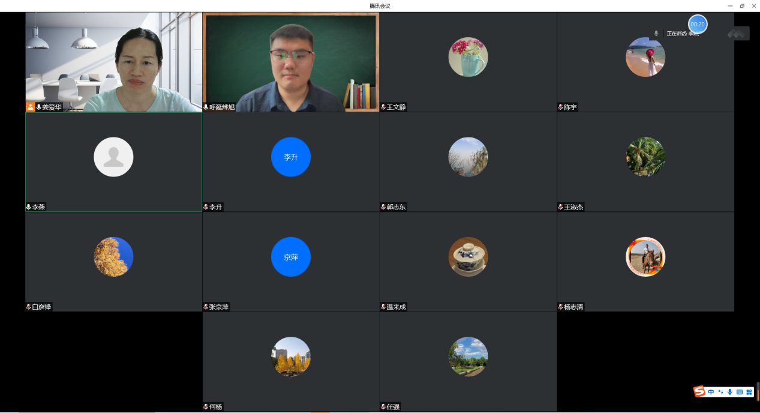Click the muted mic icon for 王文静

(383, 107)
